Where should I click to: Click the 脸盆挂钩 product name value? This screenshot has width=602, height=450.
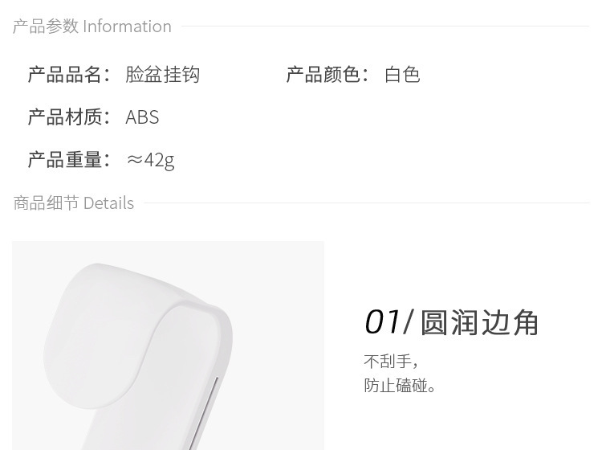pyautogui.click(x=163, y=75)
